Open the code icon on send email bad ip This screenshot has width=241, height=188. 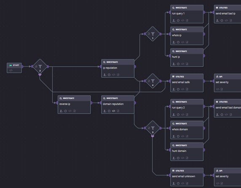(x=226, y=21)
